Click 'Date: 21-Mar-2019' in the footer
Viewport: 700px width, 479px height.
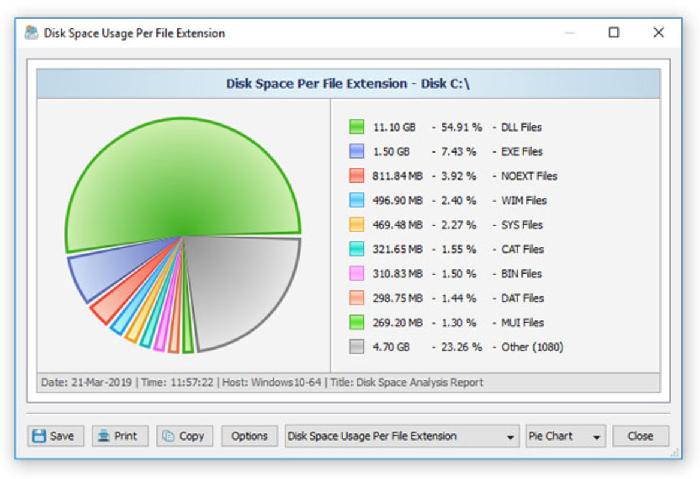(86, 382)
